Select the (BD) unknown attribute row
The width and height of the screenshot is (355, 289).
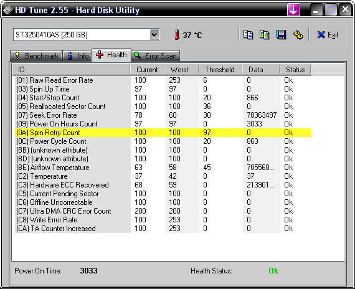pyautogui.click(x=163, y=159)
